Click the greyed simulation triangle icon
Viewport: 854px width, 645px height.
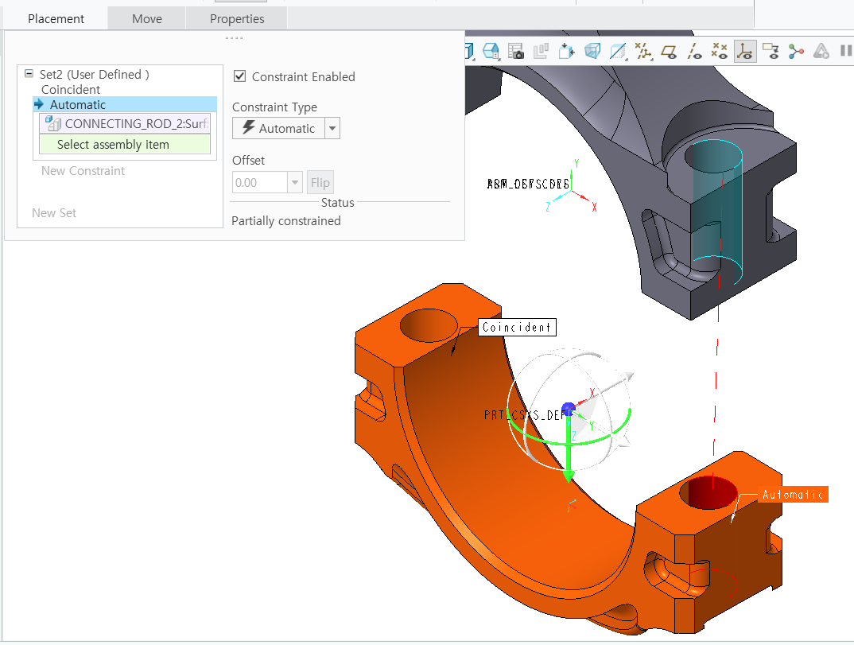click(821, 51)
